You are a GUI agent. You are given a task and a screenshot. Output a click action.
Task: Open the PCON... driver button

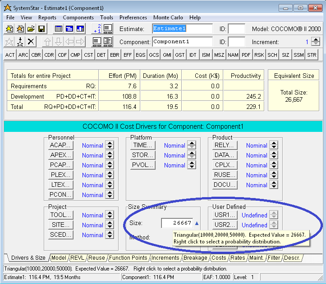[x=61, y=195]
